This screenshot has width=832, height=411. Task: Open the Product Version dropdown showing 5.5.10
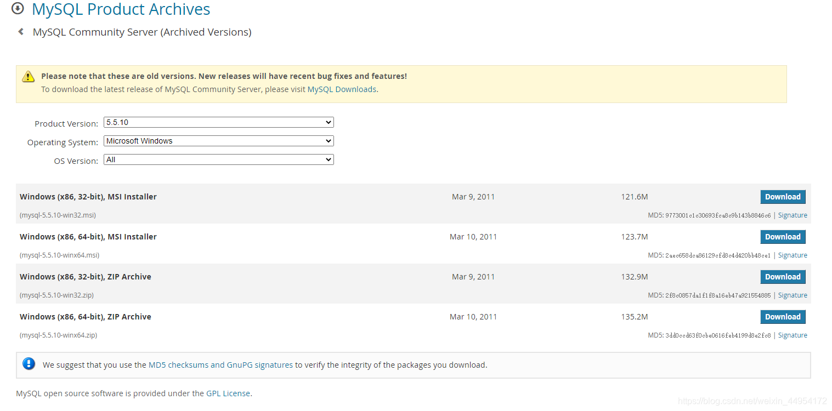pyautogui.click(x=219, y=122)
